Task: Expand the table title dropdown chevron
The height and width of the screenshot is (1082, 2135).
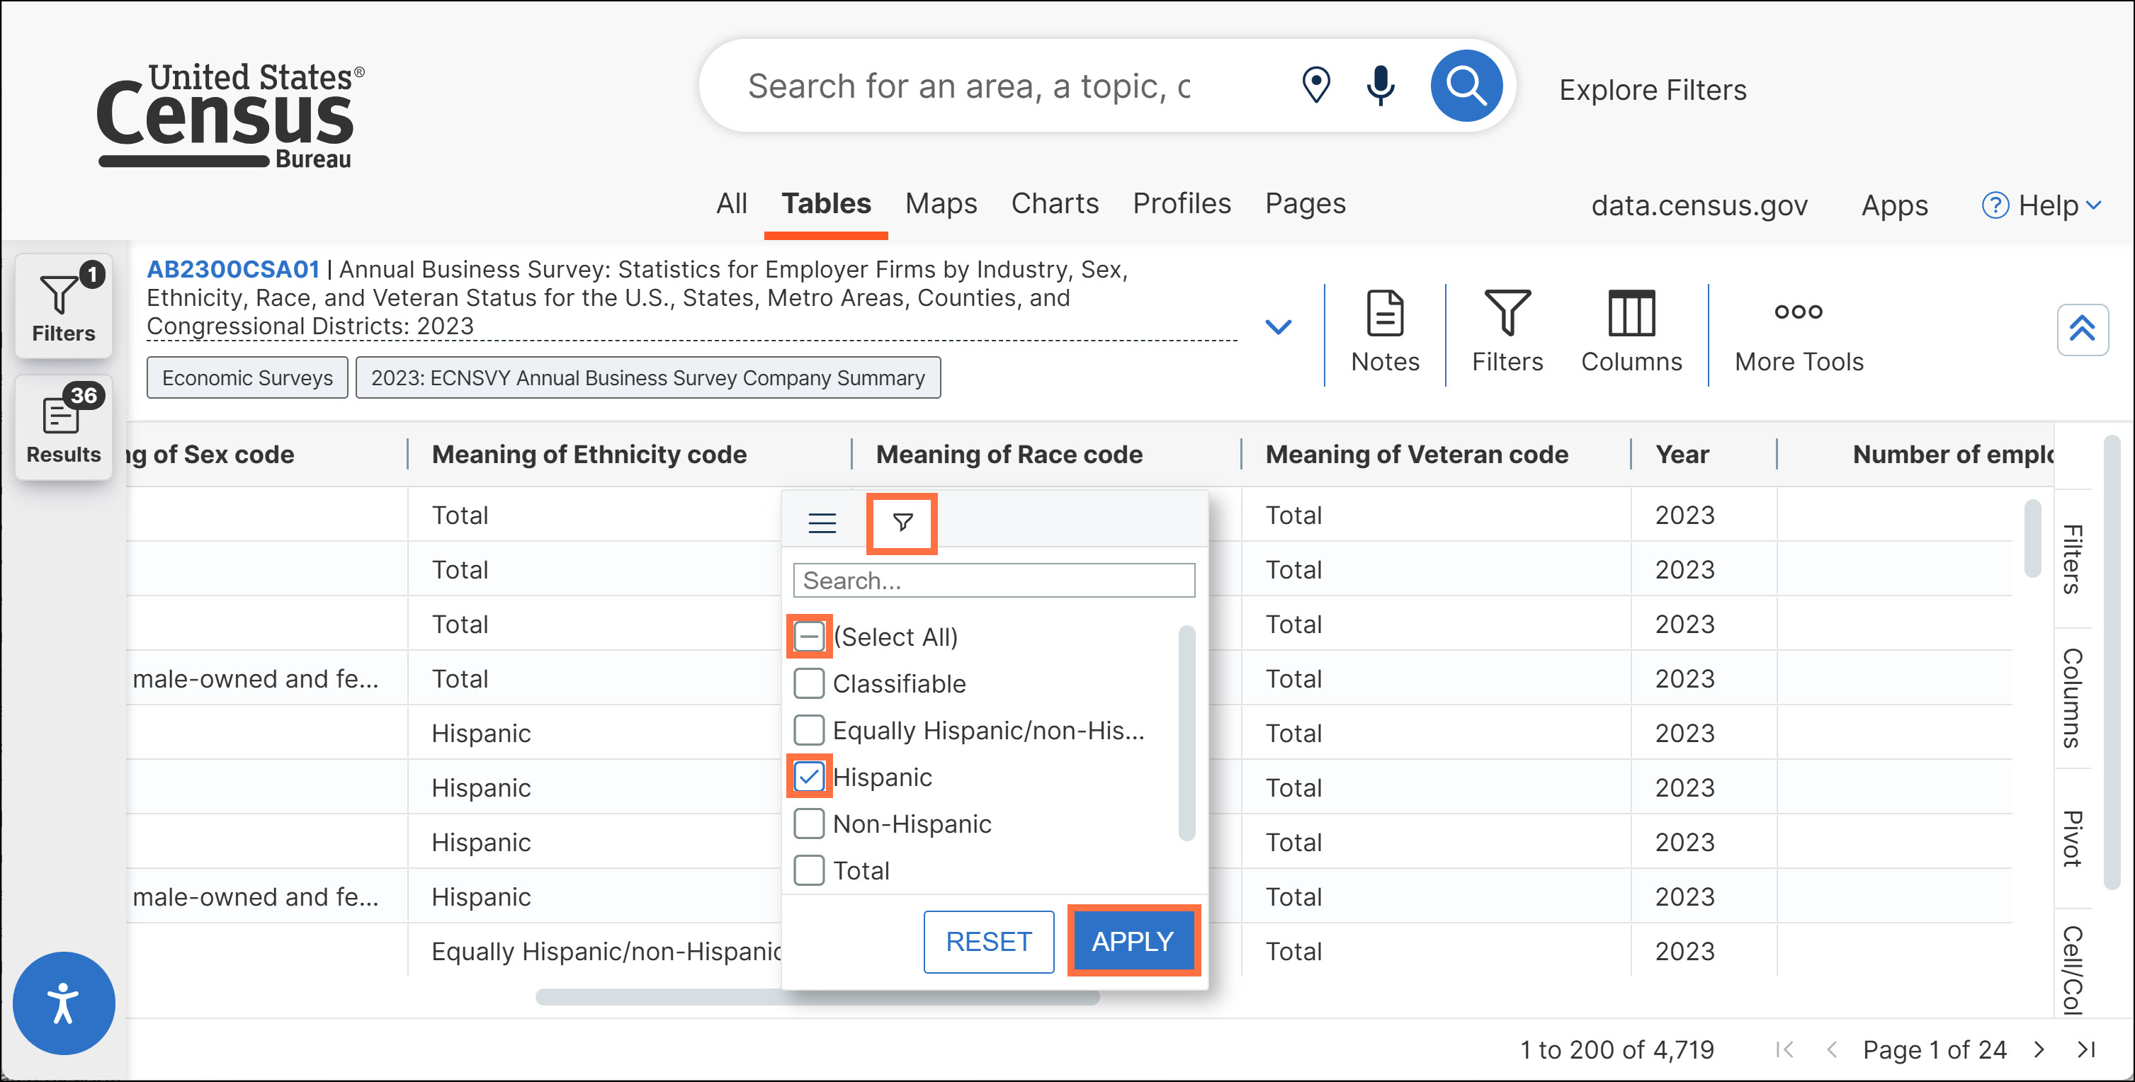Action: (1278, 326)
